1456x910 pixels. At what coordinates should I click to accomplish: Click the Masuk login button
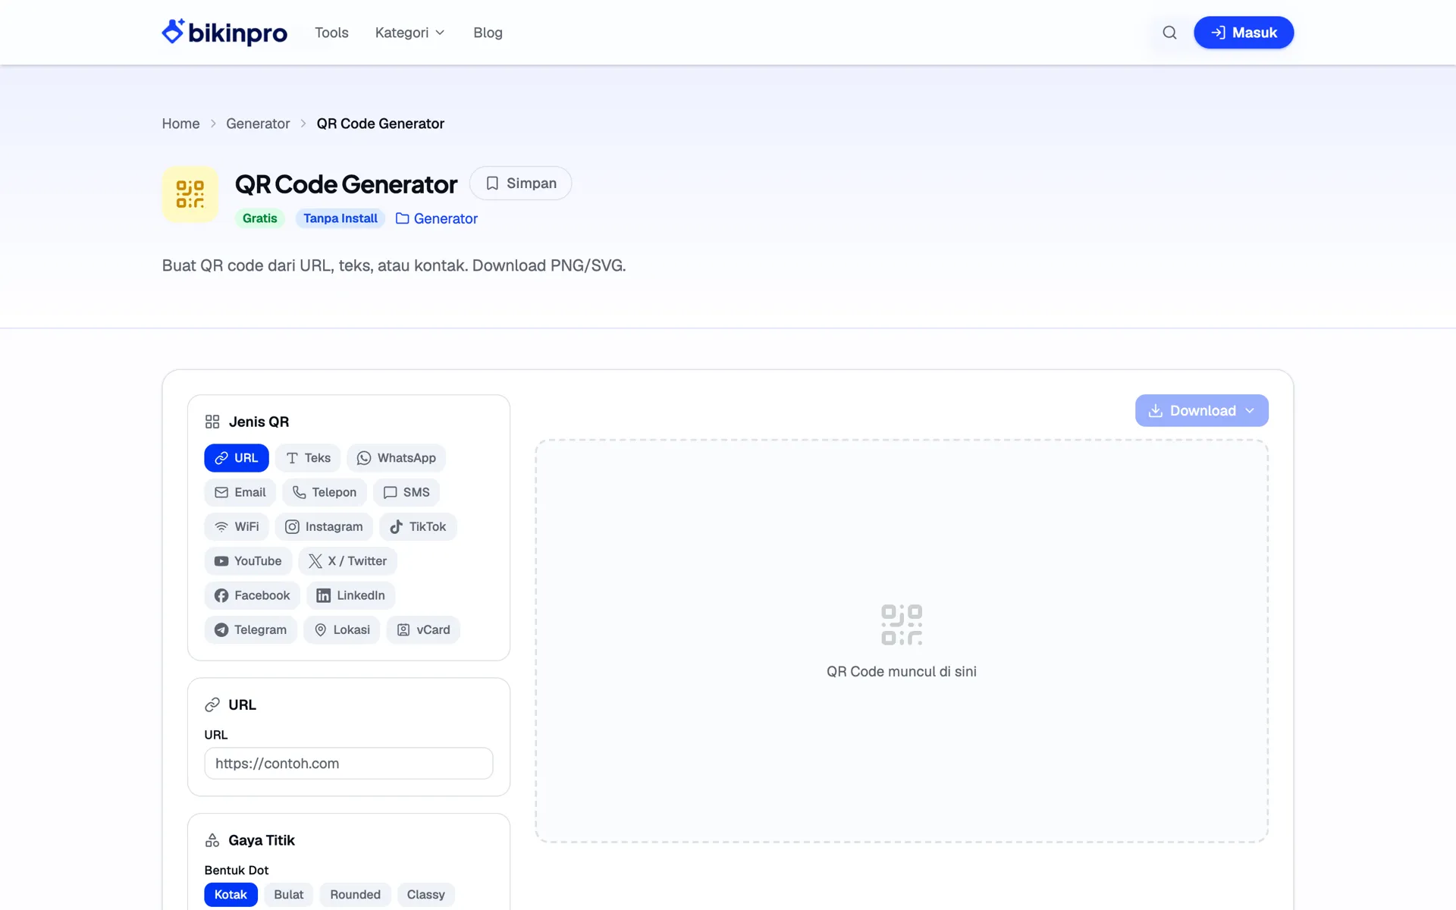1244,33
